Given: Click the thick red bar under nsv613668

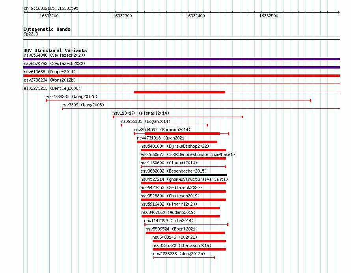Looking at the screenshot, I should click(x=181, y=76).
